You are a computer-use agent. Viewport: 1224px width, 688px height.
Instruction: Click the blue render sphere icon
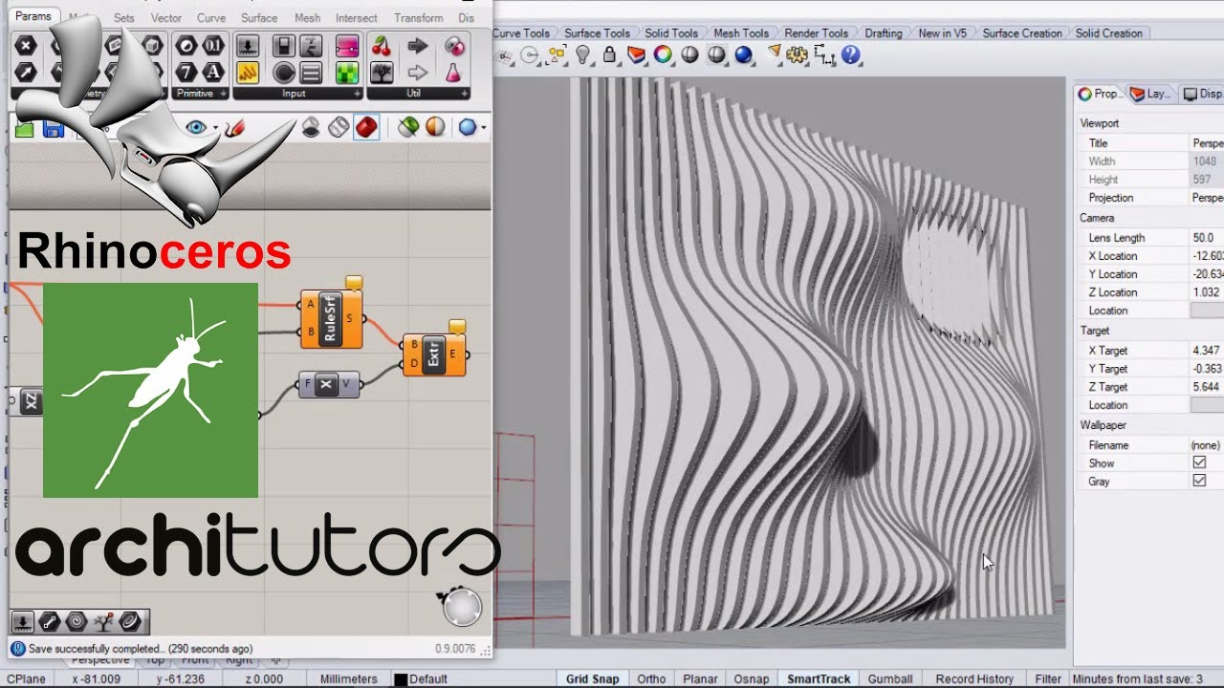point(743,54)
